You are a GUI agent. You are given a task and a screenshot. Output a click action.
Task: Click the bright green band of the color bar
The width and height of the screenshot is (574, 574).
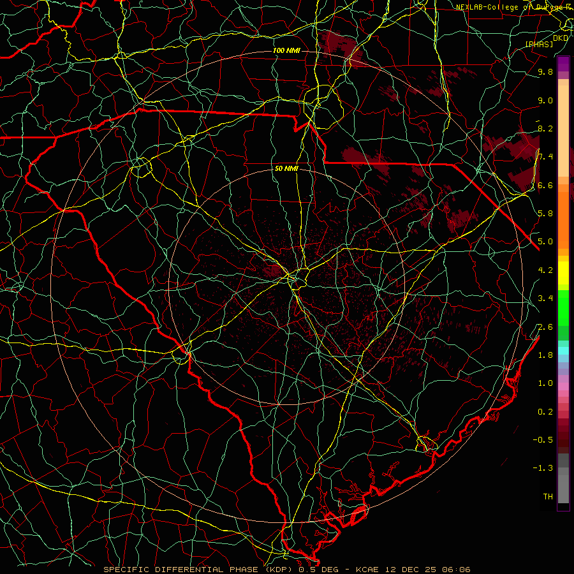(563, 307)
